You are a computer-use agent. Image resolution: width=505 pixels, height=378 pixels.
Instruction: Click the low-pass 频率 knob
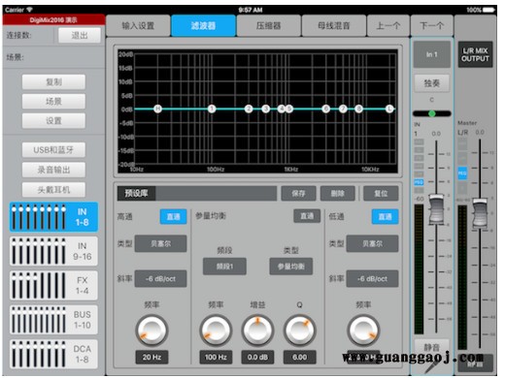[x=363, y=331]
